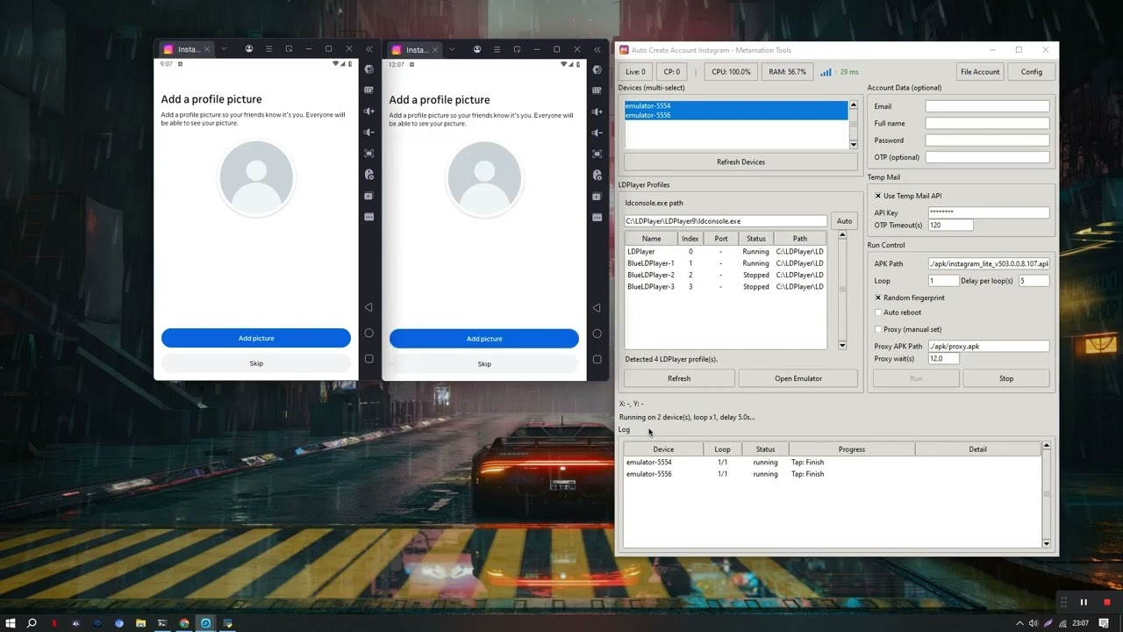Open keyboard mapping icon in right emulator sidebar
The height and width of the screenshot is (632, 1123).
pos(597,90)
